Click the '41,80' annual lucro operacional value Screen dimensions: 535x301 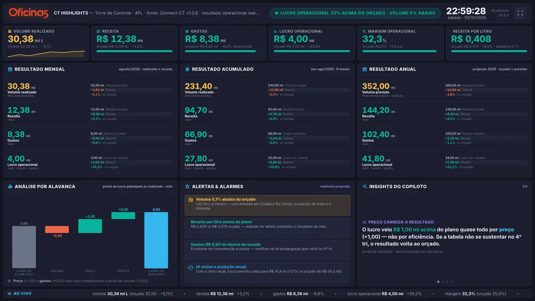tap(373, 158)
